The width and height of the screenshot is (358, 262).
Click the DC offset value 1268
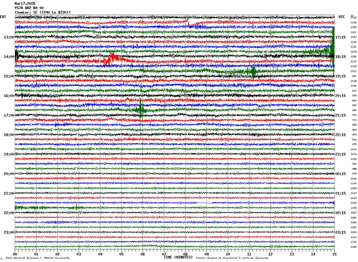point(354,222)
